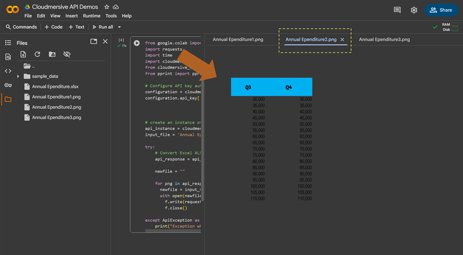
Task: Open the settings gear icon
Action: 414,10
